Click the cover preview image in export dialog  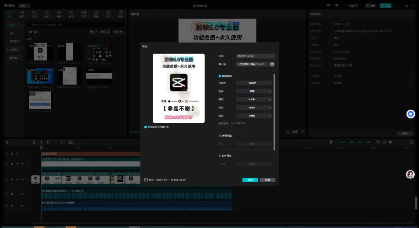click(x=179, y=88)
